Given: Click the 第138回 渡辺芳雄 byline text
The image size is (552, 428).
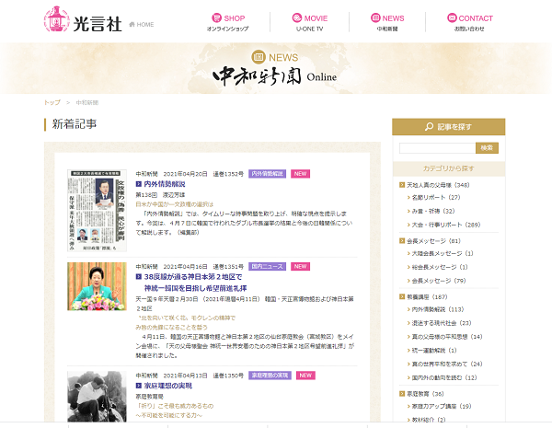Looking at the screenshot, I should point(160,195).
